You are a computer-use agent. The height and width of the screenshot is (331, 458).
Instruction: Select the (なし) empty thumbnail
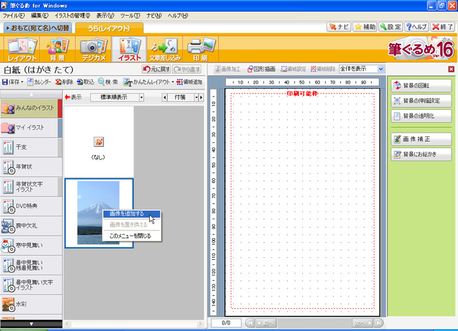point(98,146)
